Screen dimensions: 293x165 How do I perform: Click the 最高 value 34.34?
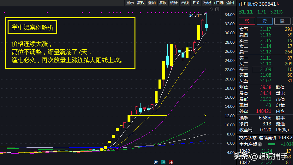point(266,93)
